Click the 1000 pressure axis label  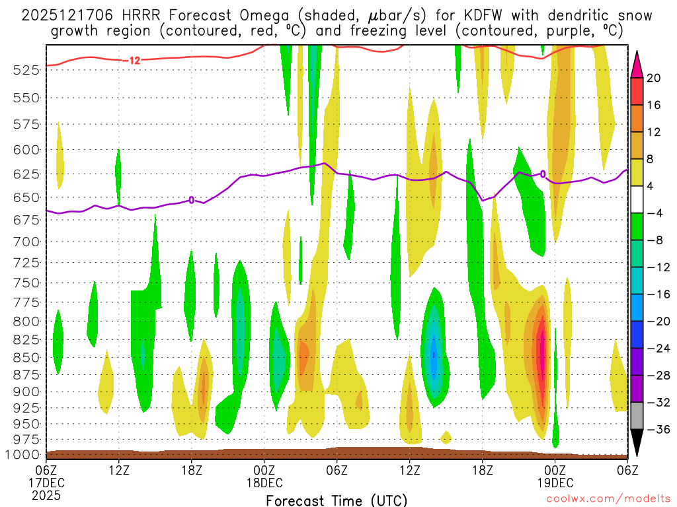(x=22, y=454)
